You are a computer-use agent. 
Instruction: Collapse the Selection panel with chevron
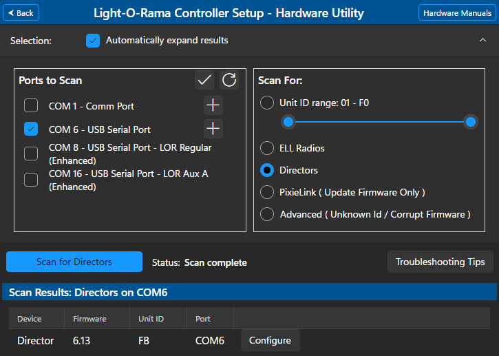482,41
